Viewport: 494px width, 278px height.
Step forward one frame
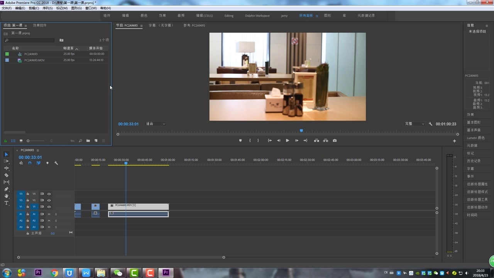(296, 141)
